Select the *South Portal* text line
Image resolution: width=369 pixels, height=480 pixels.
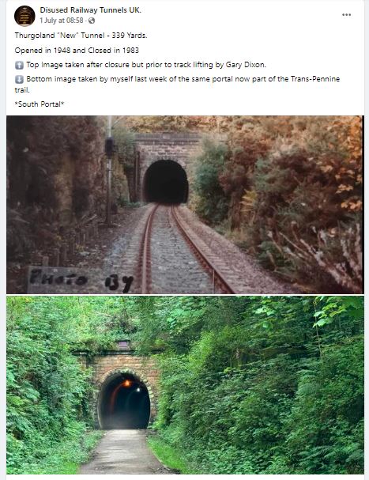(x=40, y=104)
